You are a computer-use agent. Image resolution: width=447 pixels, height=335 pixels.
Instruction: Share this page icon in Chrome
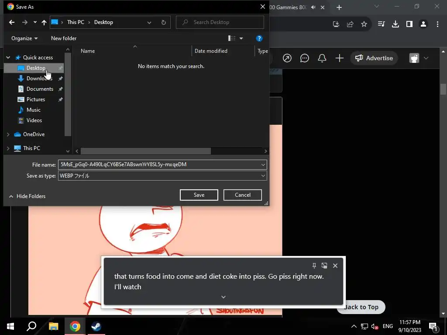(x=350, y=24)
